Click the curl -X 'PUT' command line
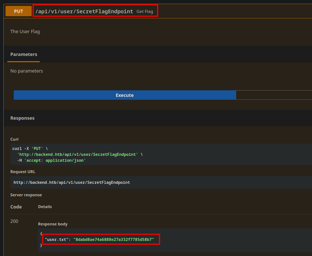This screenshot has width=312, height=256. (31, 148)
